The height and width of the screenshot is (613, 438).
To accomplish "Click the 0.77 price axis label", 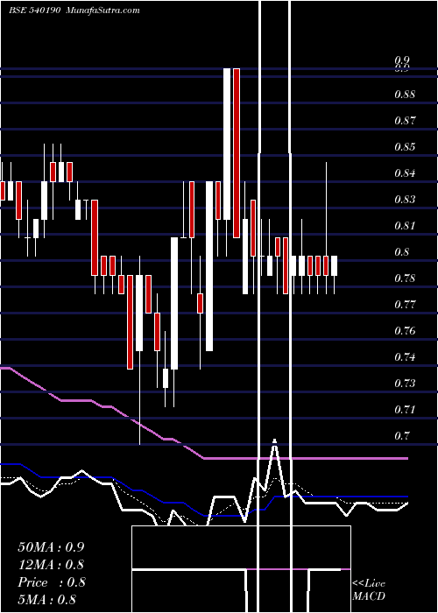I will click(405, 304).
